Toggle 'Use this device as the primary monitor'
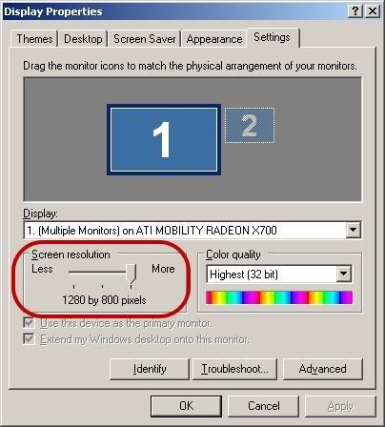The width and height of the screenshot is (385, 427). point(29,323)
